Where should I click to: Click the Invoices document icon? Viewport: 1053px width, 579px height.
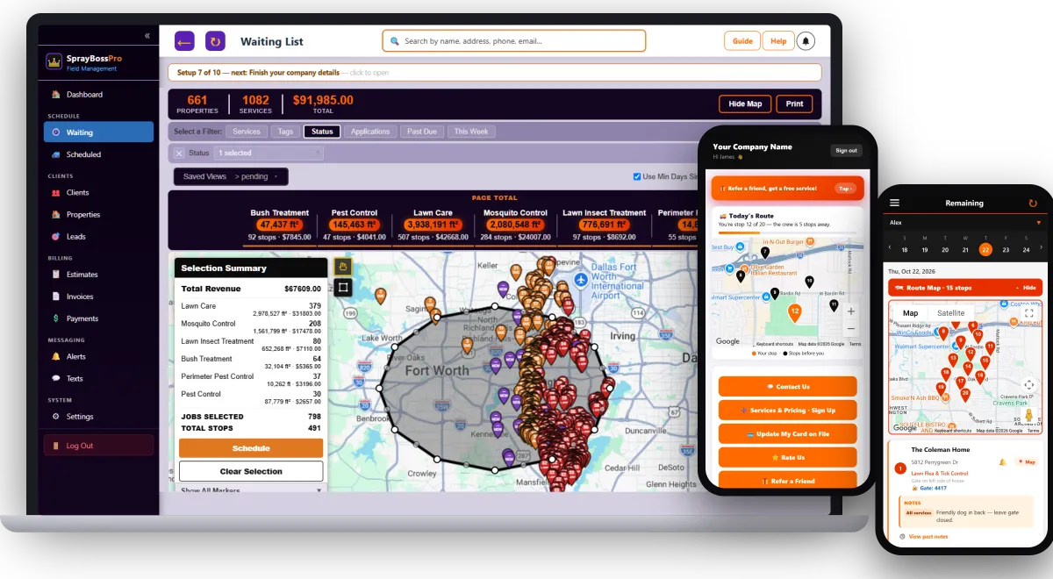click(56, 297)
